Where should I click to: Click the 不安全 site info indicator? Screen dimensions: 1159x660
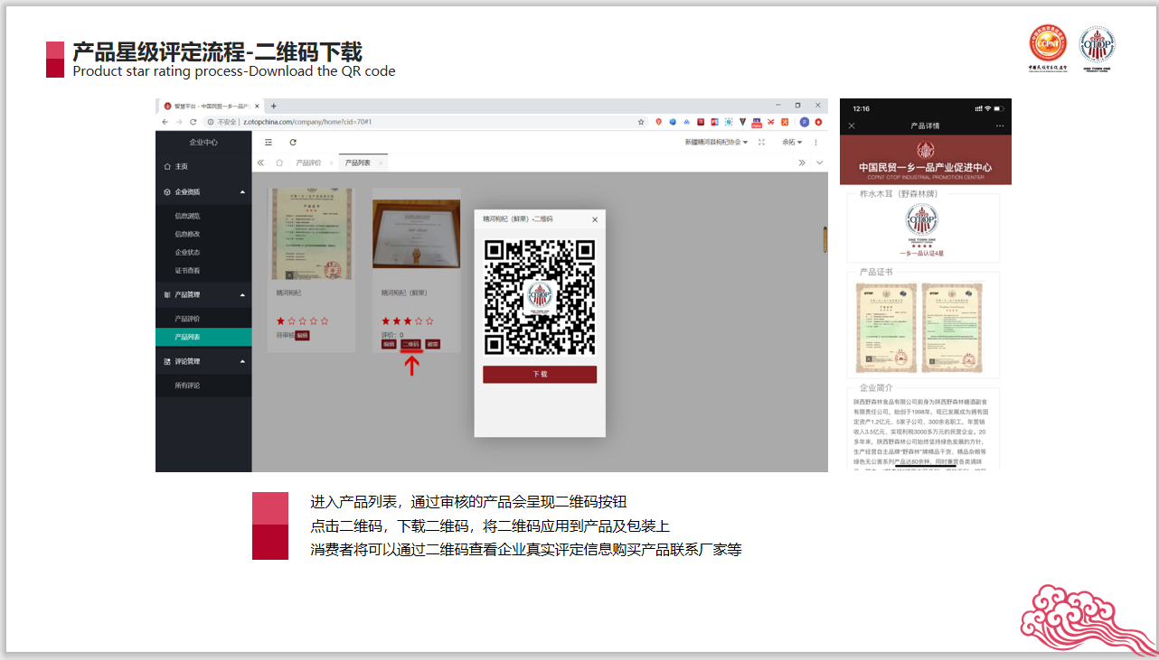(222, 122)
